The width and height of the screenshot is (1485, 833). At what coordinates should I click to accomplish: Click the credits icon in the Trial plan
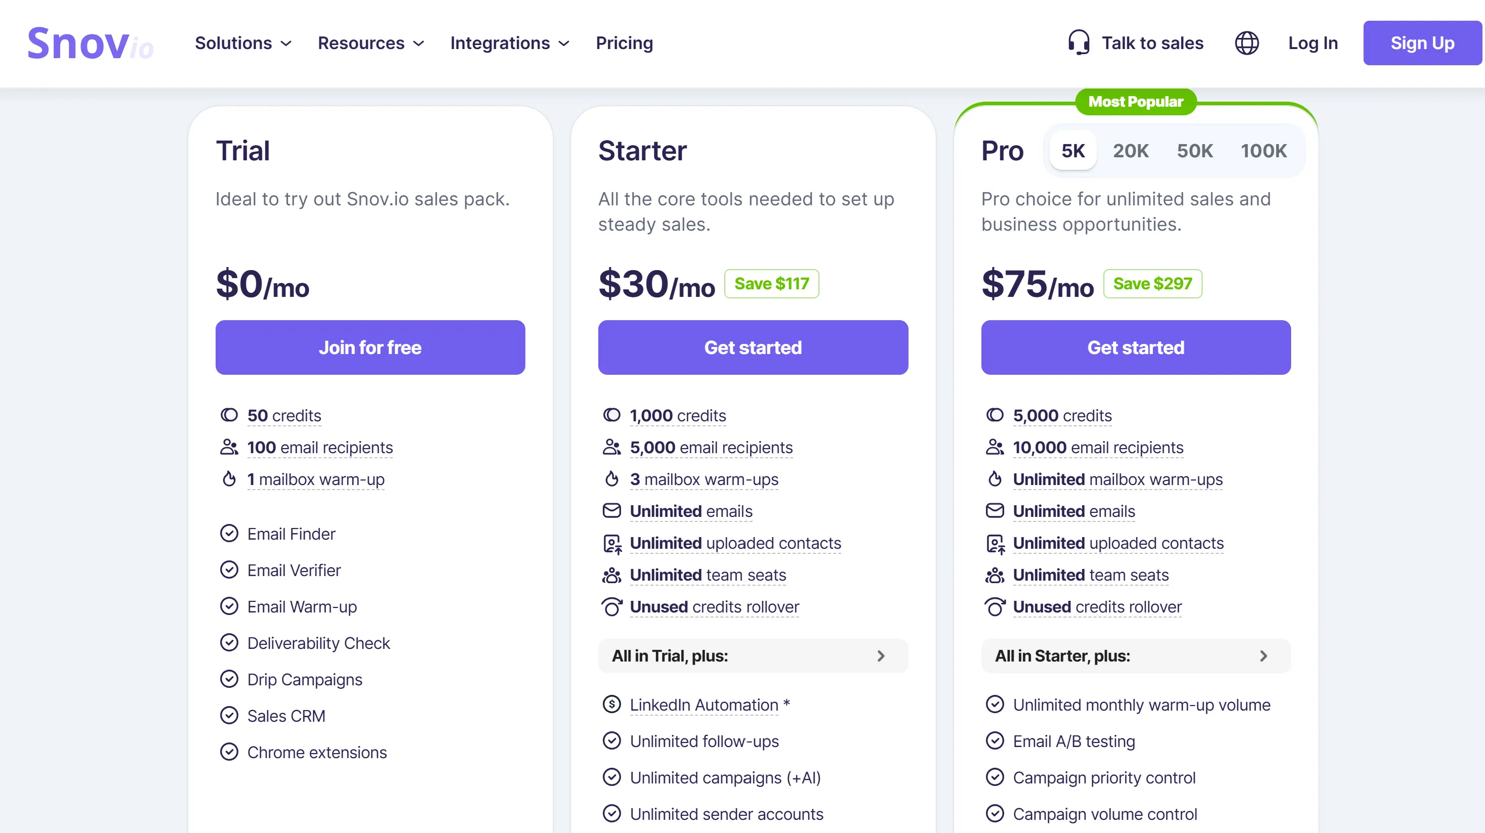pyautogui.click(x=229, y=414)
